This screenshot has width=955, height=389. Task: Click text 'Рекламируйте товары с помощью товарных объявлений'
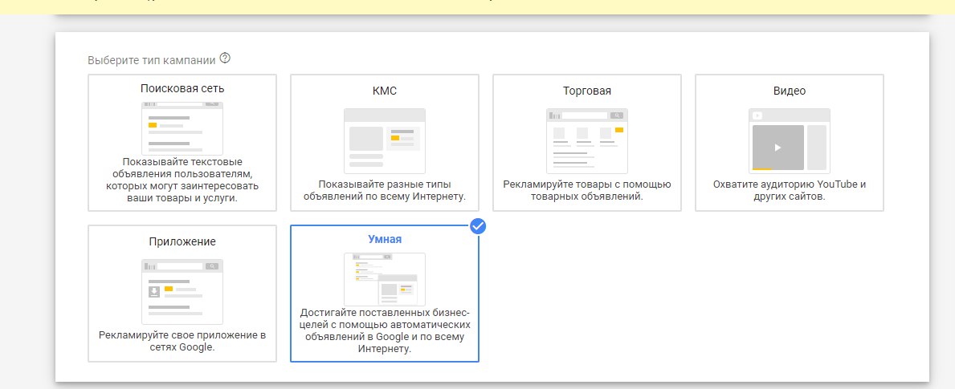click(586, 190)
